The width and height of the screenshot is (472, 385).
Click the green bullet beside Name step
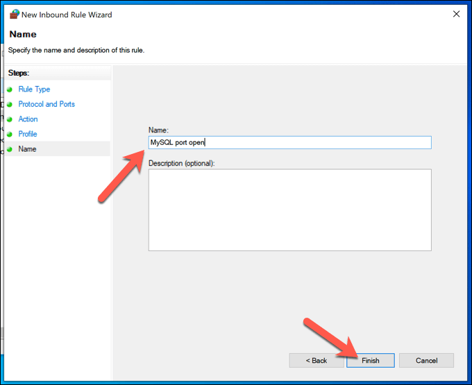[10, 149]
